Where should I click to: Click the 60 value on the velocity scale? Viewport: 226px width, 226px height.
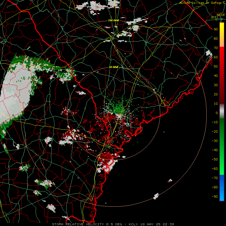(x=216, y=57)
